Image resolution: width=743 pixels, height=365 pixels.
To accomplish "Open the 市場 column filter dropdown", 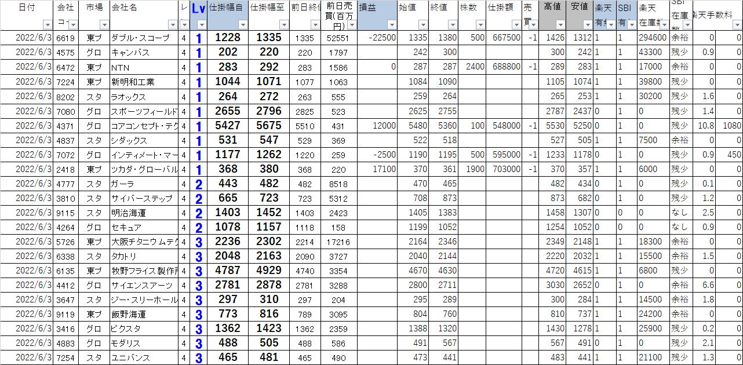I will pos(104,24).
